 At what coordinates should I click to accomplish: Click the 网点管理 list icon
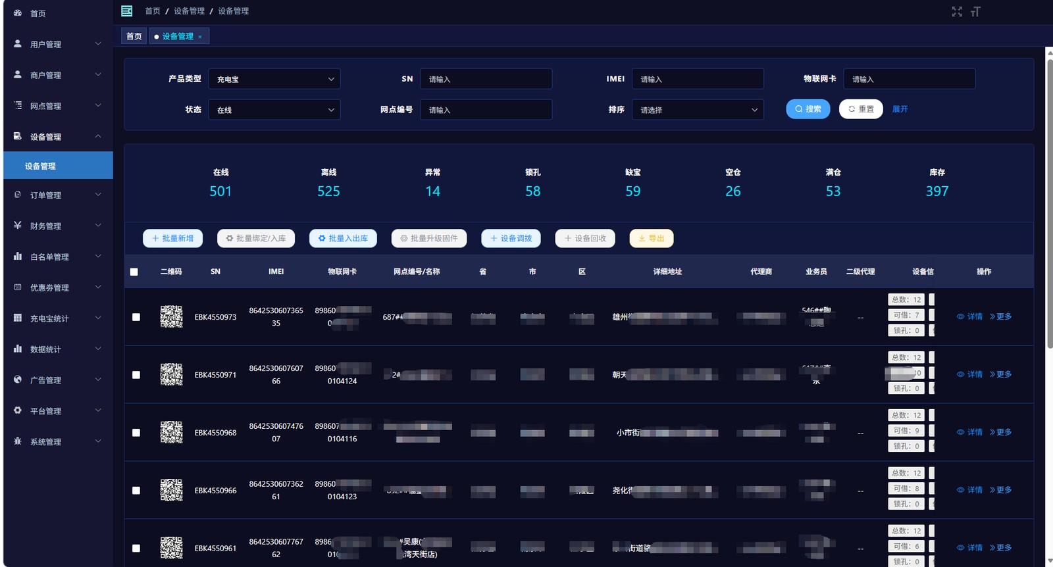[18, 105]
